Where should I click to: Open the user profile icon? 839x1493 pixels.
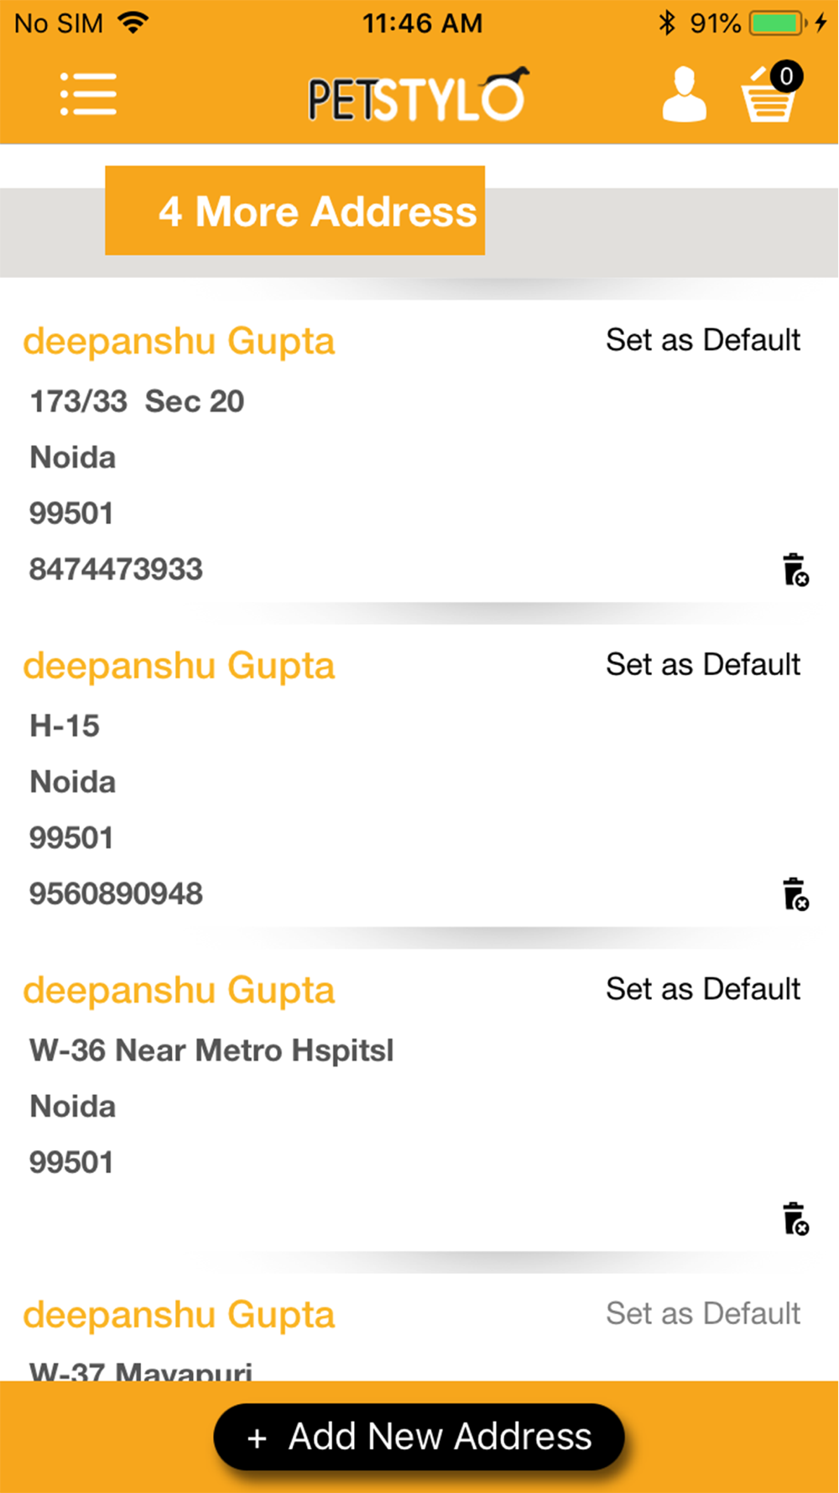click(x=684, y=95)
